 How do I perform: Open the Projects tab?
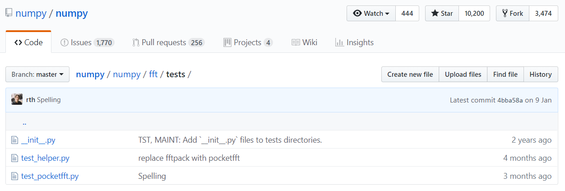(x=248, y=42)
